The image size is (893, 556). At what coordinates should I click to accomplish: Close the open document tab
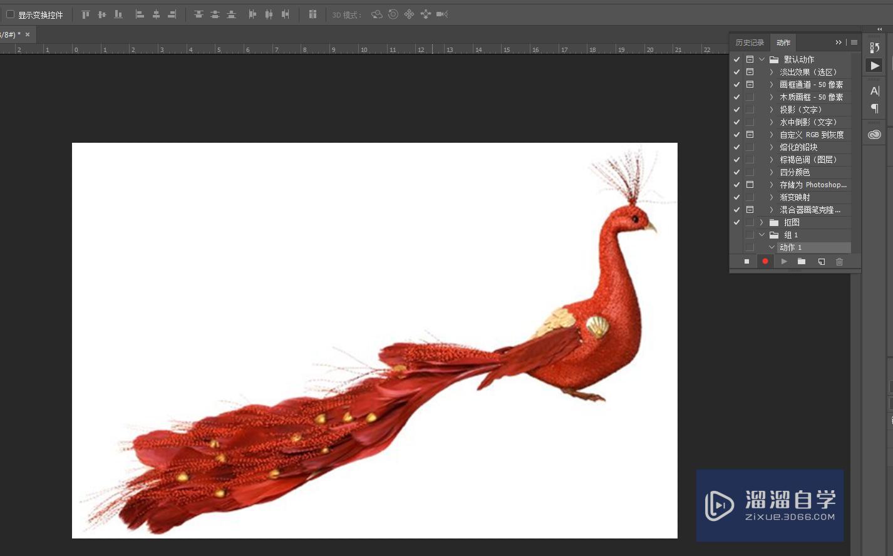(28, 34)
